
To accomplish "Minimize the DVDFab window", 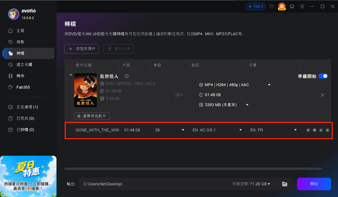I will click(312, 6).
